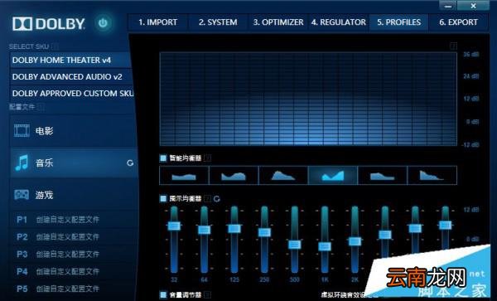Select the 音乐 music note profile
Viewport: 497px width, 301px height.
click(22, 163)
